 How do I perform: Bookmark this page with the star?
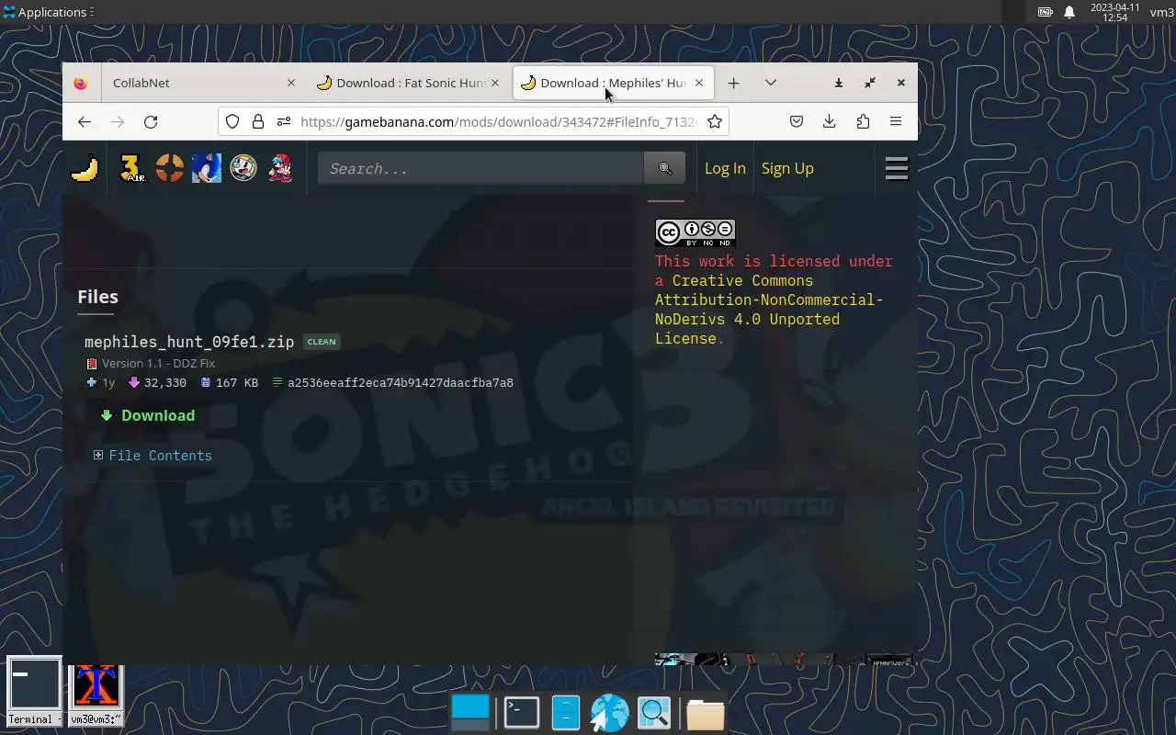[x=715, y=121]
